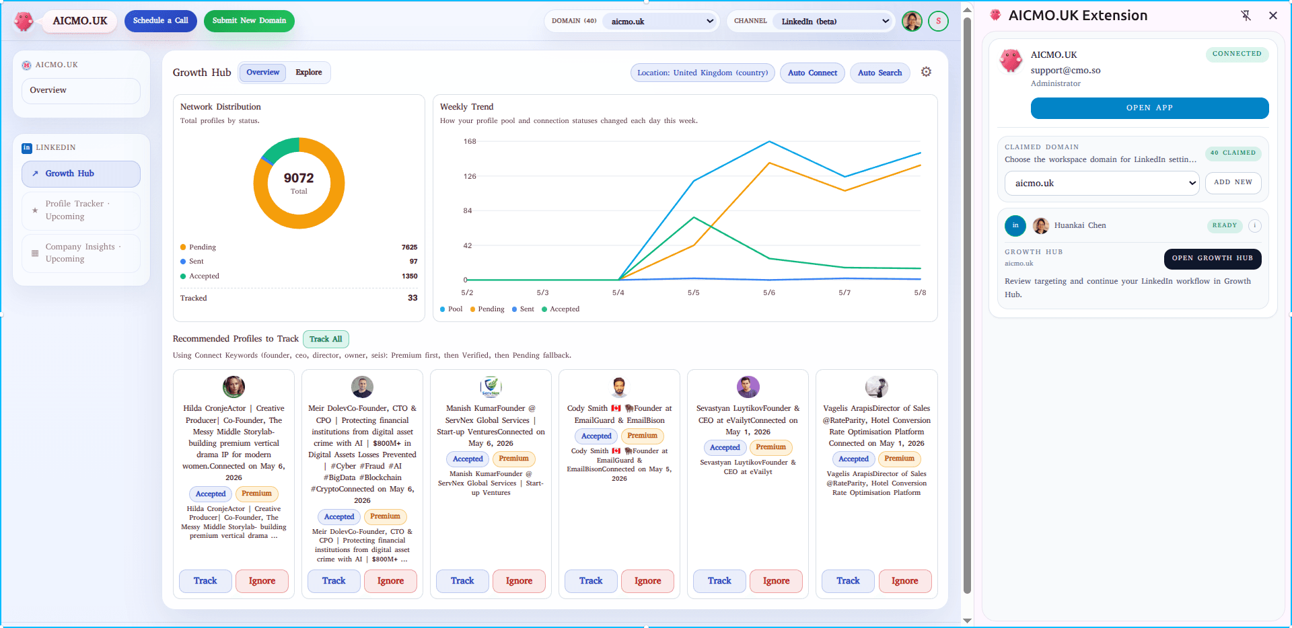Toggle the Pool series in chart legend
The width and height of the screenshot is (1292, 628).
(452, 309)
